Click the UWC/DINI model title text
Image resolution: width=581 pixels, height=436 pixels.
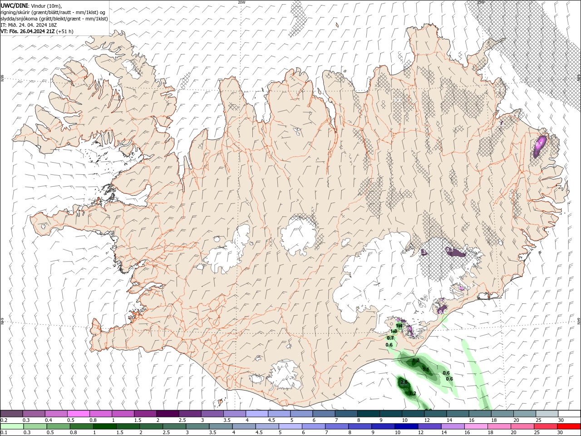tap(14, 5)
